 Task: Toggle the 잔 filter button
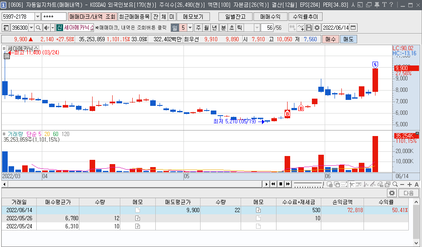point(156,17)
